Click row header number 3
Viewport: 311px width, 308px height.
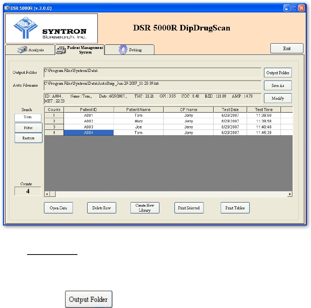54,127
